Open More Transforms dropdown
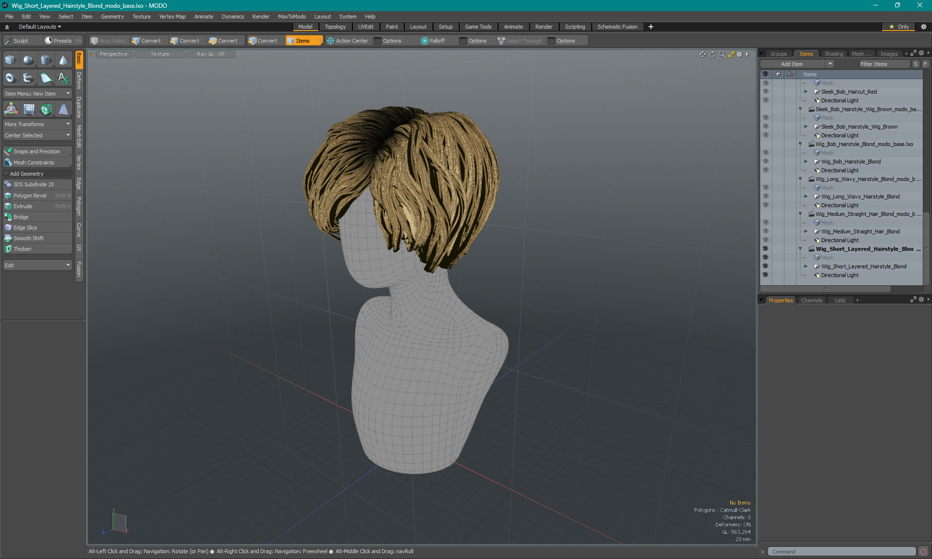The height and width of the screenshot is (559, 932). point(37,124)
